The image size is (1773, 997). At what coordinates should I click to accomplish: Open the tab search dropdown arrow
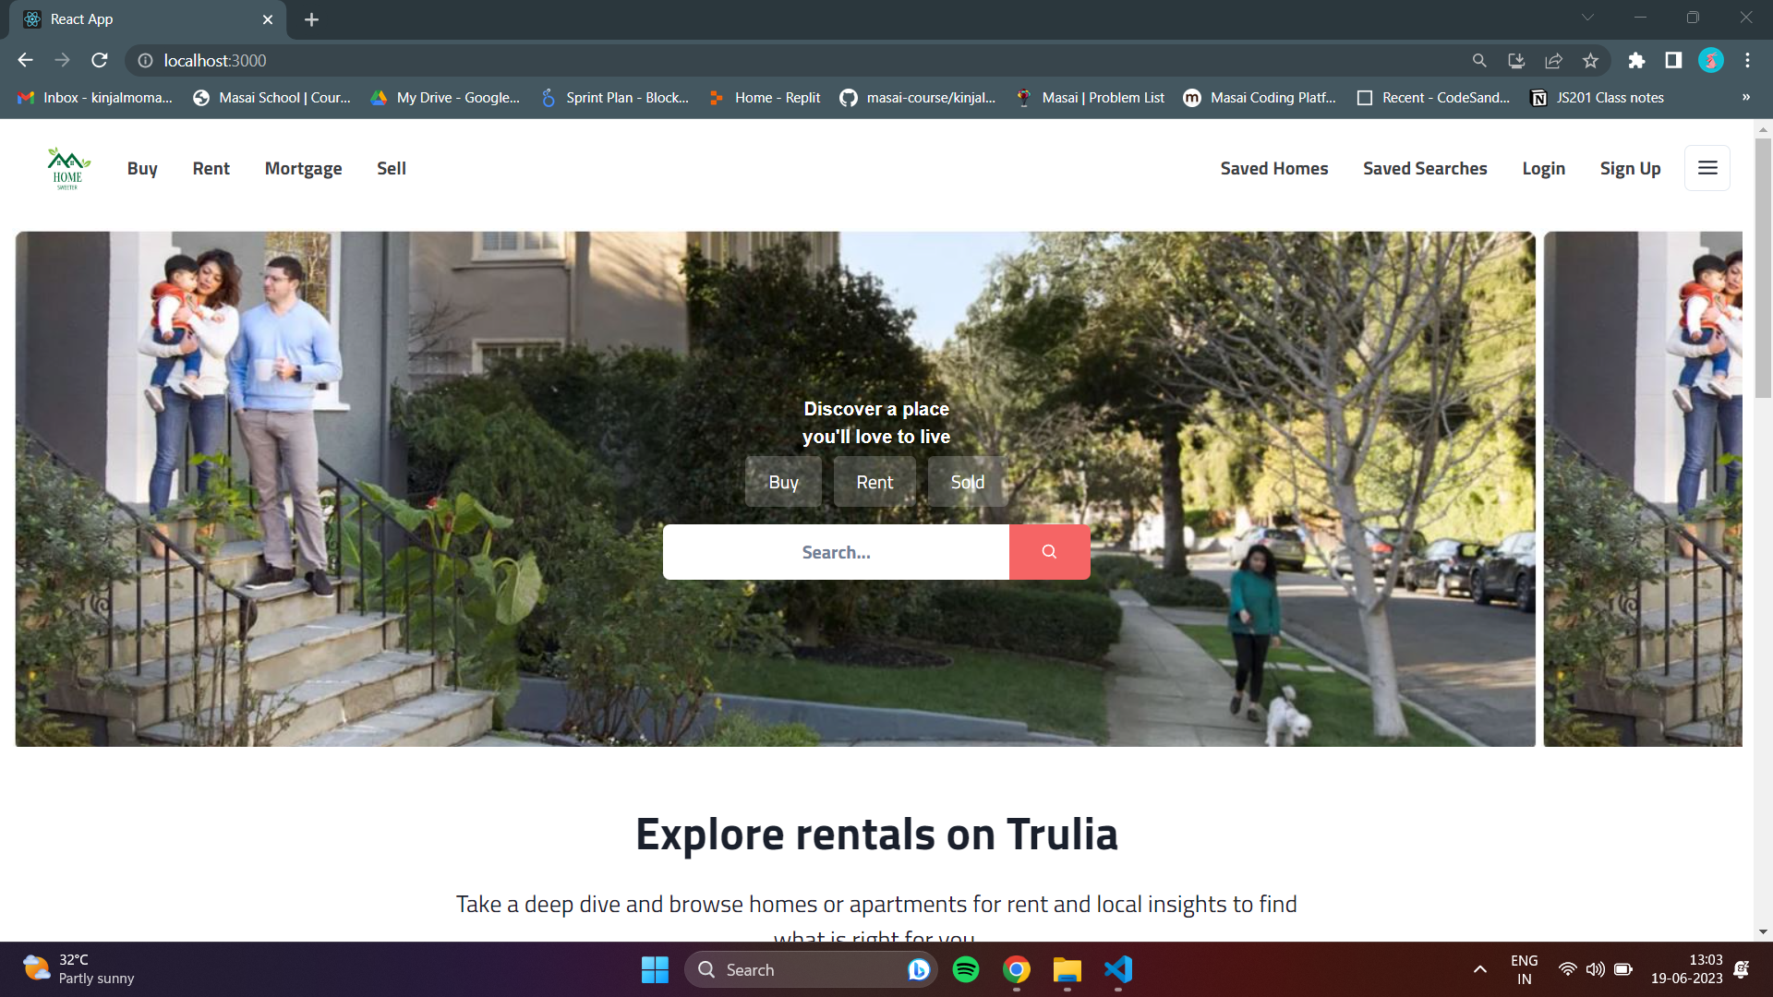[x=1587, y=18]
